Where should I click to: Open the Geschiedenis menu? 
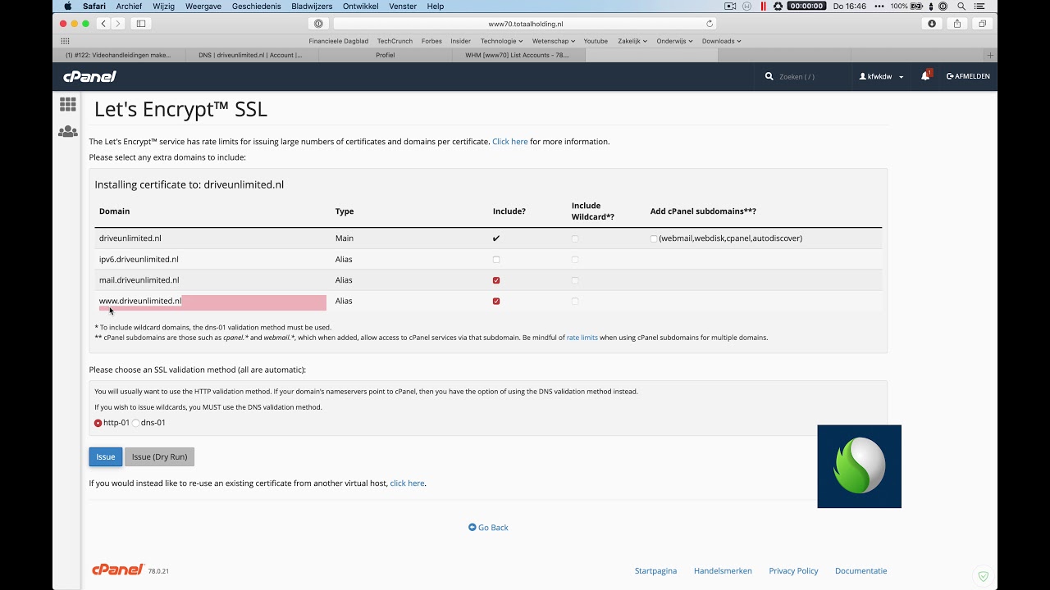click(x=256, y=6)
